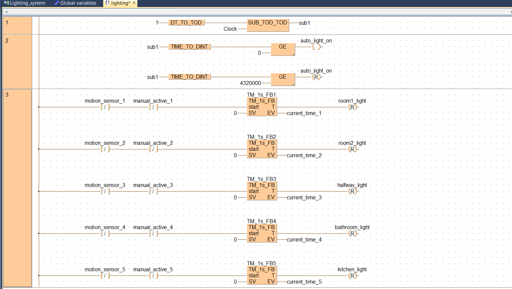Close the lighting* tab

[134, 3]
